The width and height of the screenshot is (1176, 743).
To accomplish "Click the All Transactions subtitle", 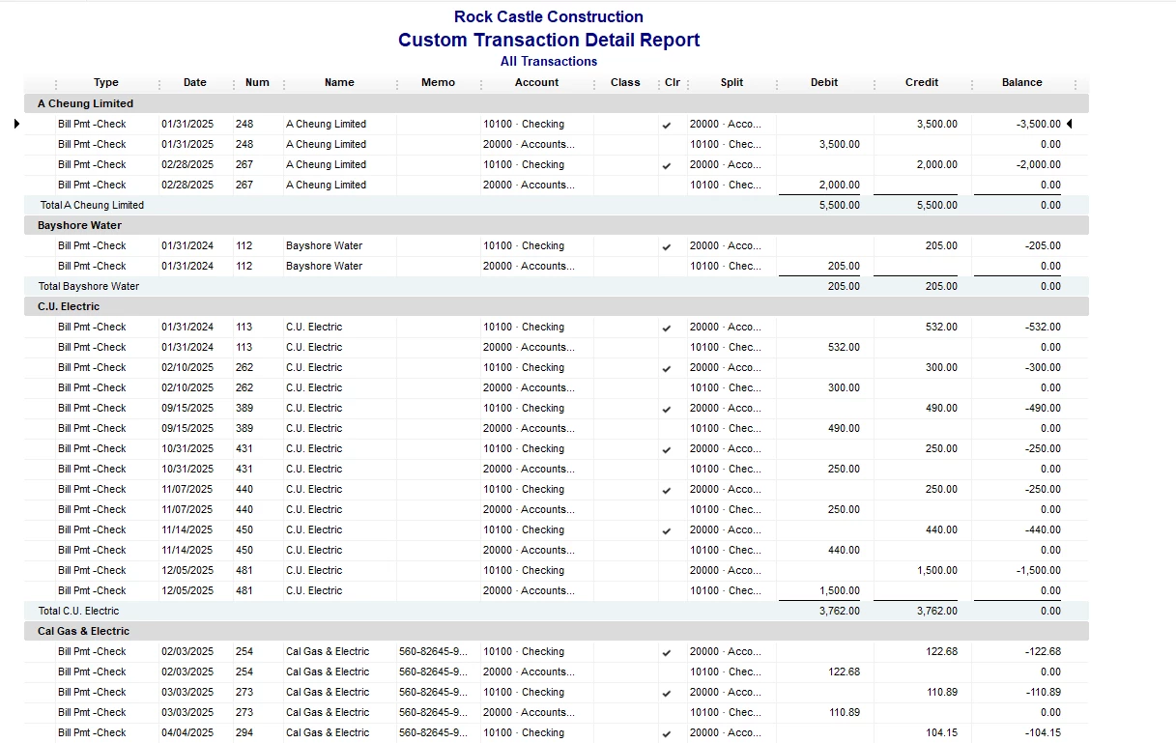I will click(x=549, y=62).
